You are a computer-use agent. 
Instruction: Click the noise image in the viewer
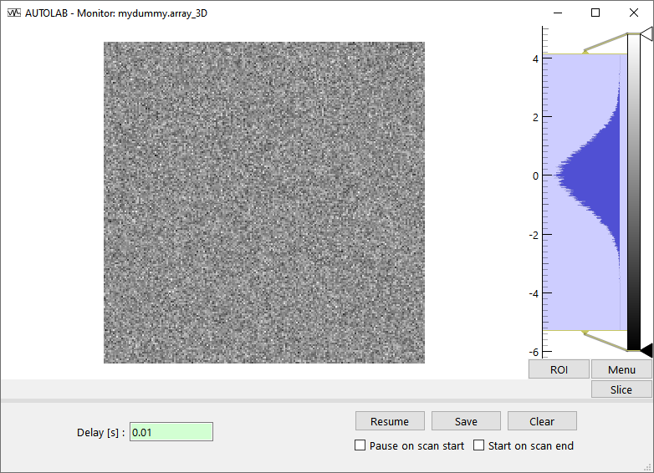[x=264, y=202]
